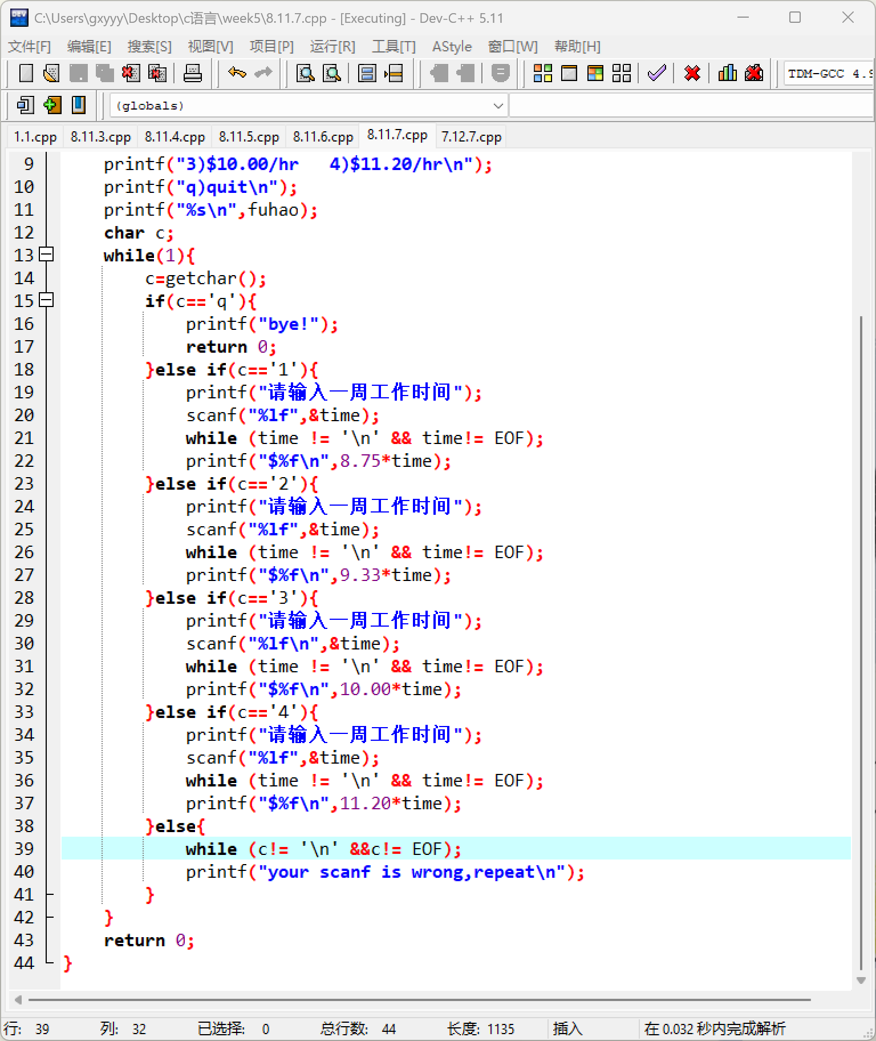Click the Save All icon
Screen dimensions: 876x1041
104,73
